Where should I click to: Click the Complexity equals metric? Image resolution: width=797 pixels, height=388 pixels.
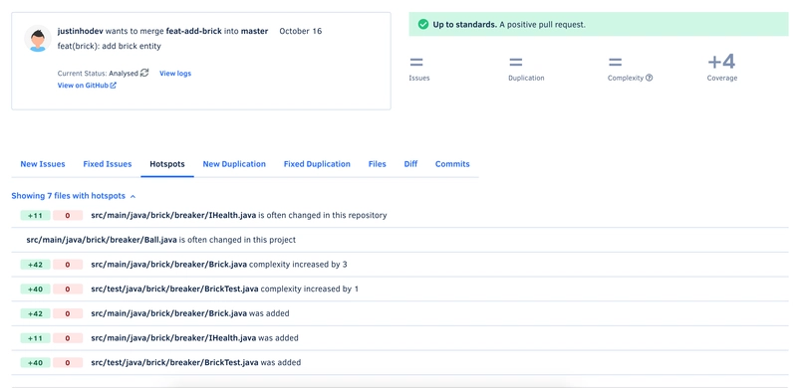630,69
